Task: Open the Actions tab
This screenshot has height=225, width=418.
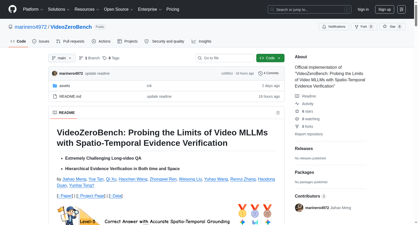Action: point(101,41)
